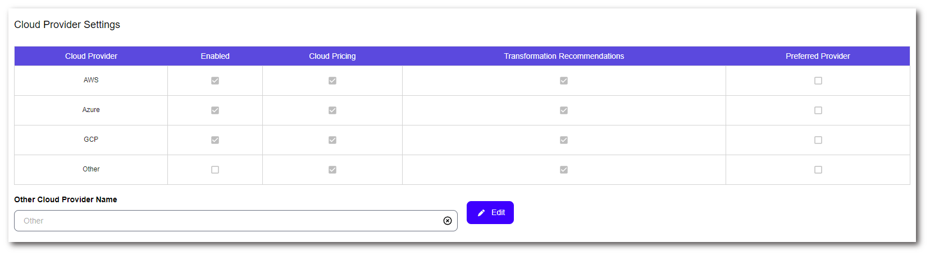The image size is (930, 256).
Task: Enable the Other provider checkbox
Action: click(x=215, y=170)
